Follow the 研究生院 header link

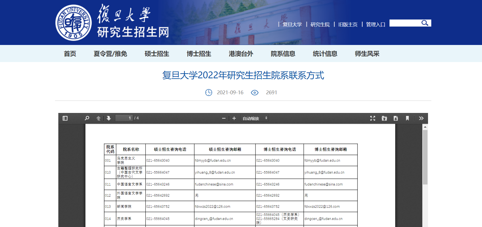tap(320, 25)
